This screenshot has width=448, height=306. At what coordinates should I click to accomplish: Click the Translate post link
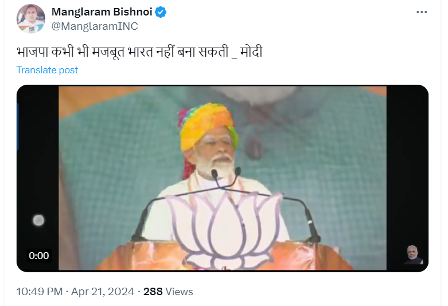[x=47, y=70]
